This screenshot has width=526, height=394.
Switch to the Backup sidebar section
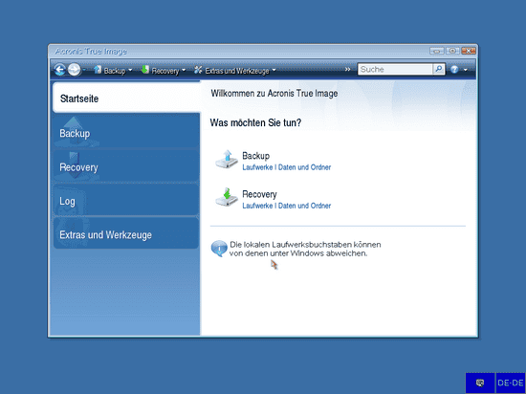(126, 132)
